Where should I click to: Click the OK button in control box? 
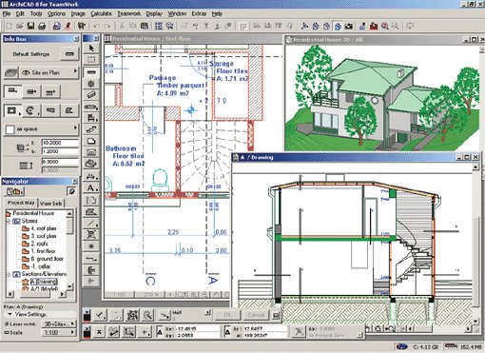227,315
